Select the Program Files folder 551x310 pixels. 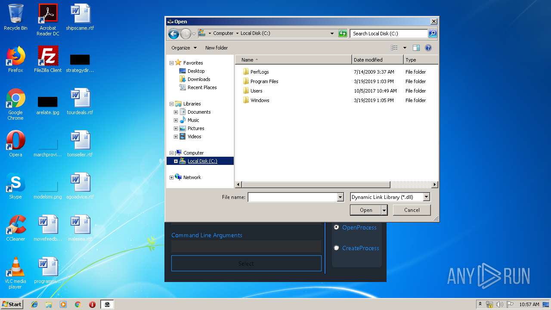pyautogui.click(x=264, y=81)
